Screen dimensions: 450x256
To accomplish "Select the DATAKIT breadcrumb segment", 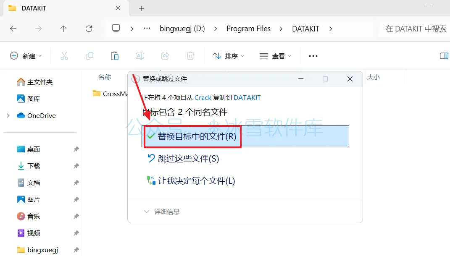I will (x=305, y=29).
